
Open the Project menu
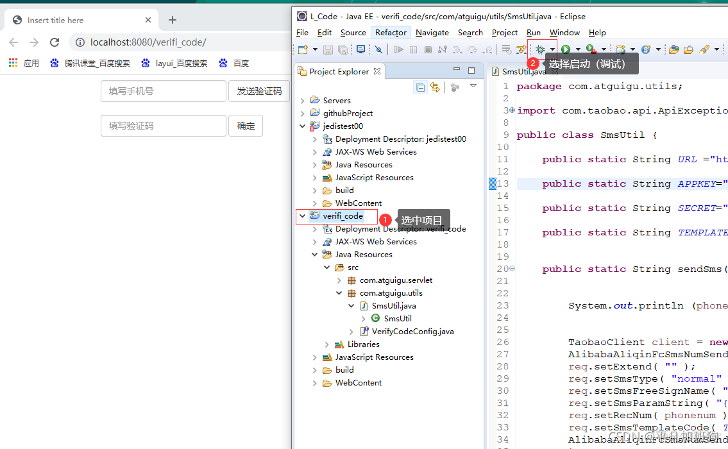pyautogui.click(x=505, y=33)
